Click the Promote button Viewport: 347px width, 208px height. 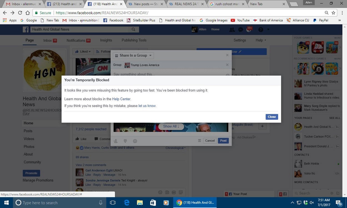[31, 173]
